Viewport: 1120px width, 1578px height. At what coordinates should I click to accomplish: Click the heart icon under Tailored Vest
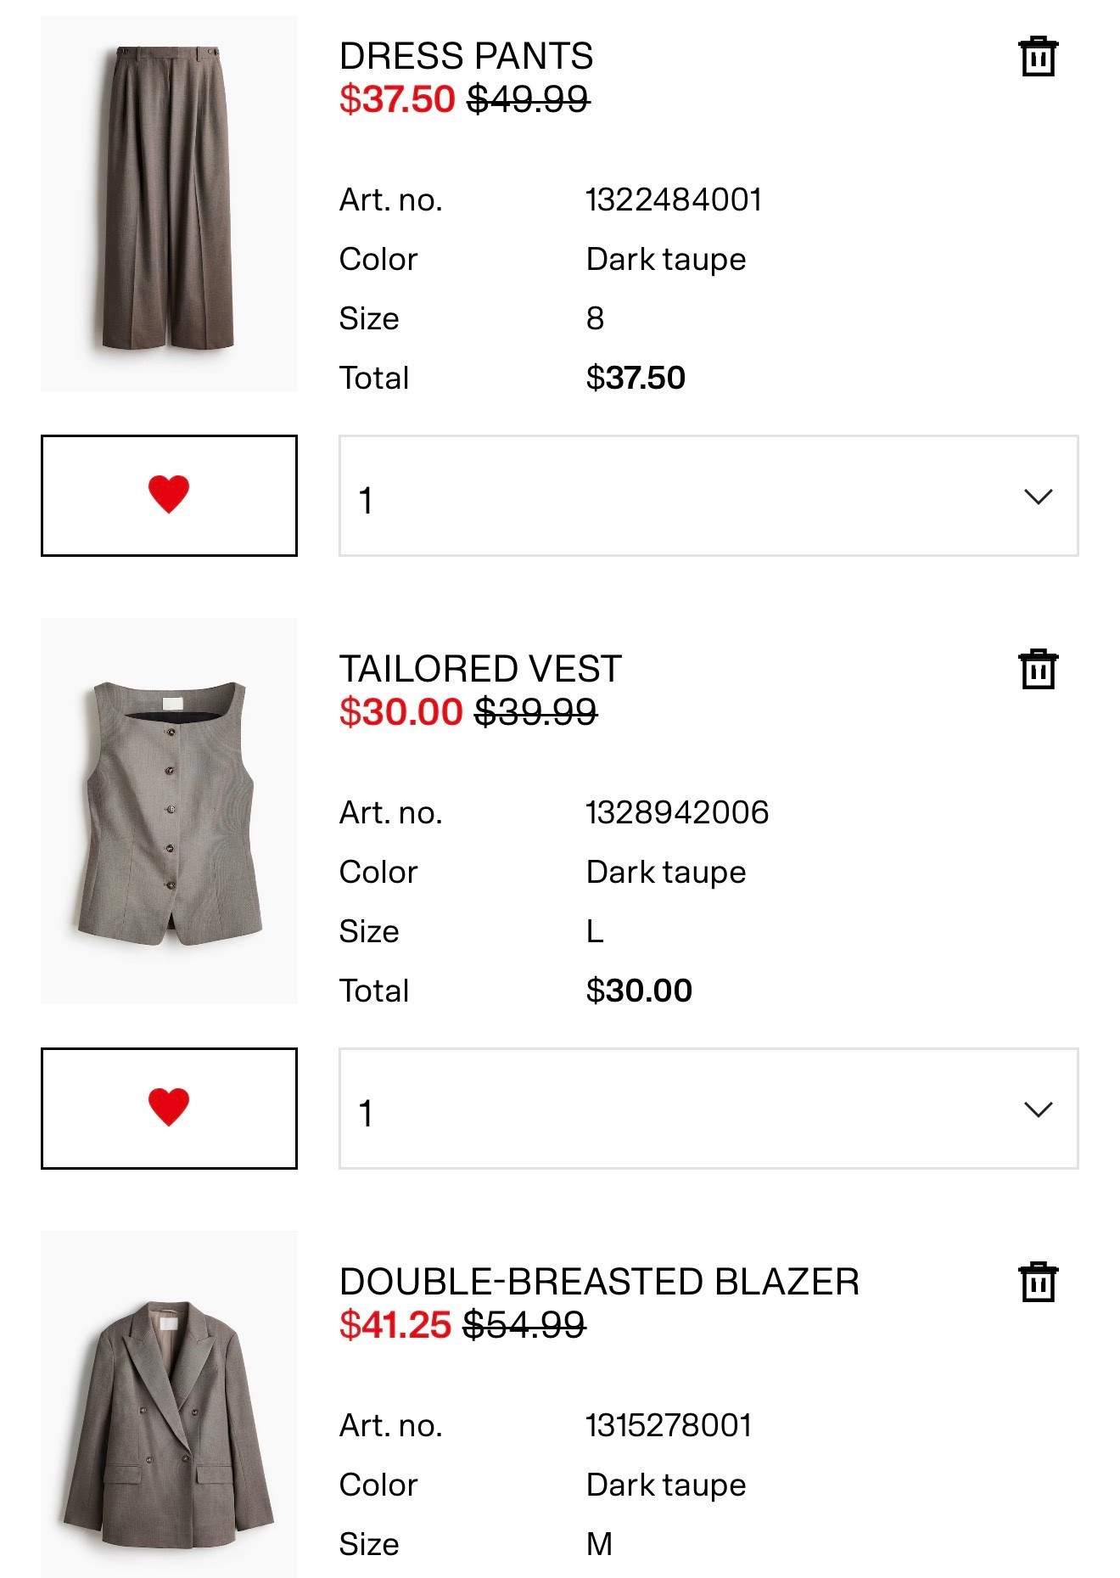point(169,1109)
